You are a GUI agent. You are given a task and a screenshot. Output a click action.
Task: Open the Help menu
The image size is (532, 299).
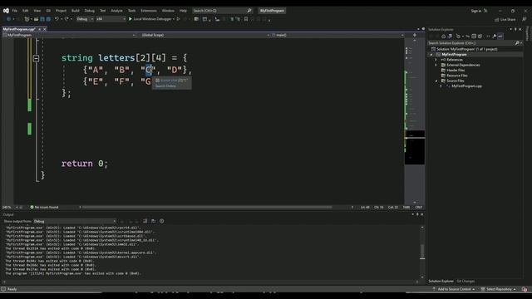pos(183,11)
